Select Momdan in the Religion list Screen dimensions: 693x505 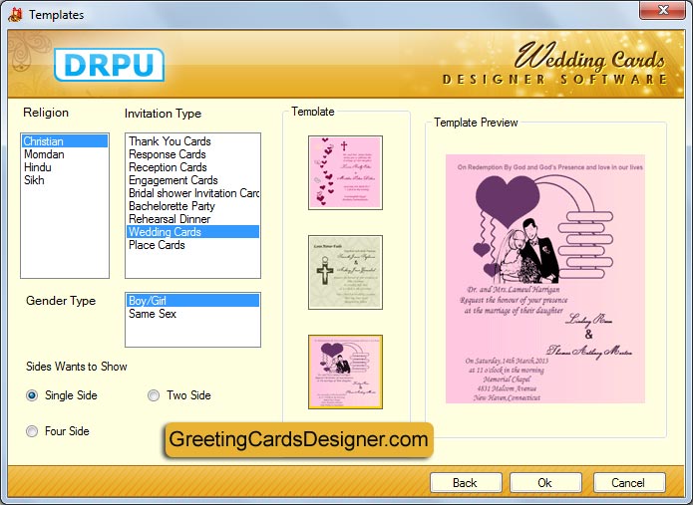pyautogui.click(x=65, y=154)
